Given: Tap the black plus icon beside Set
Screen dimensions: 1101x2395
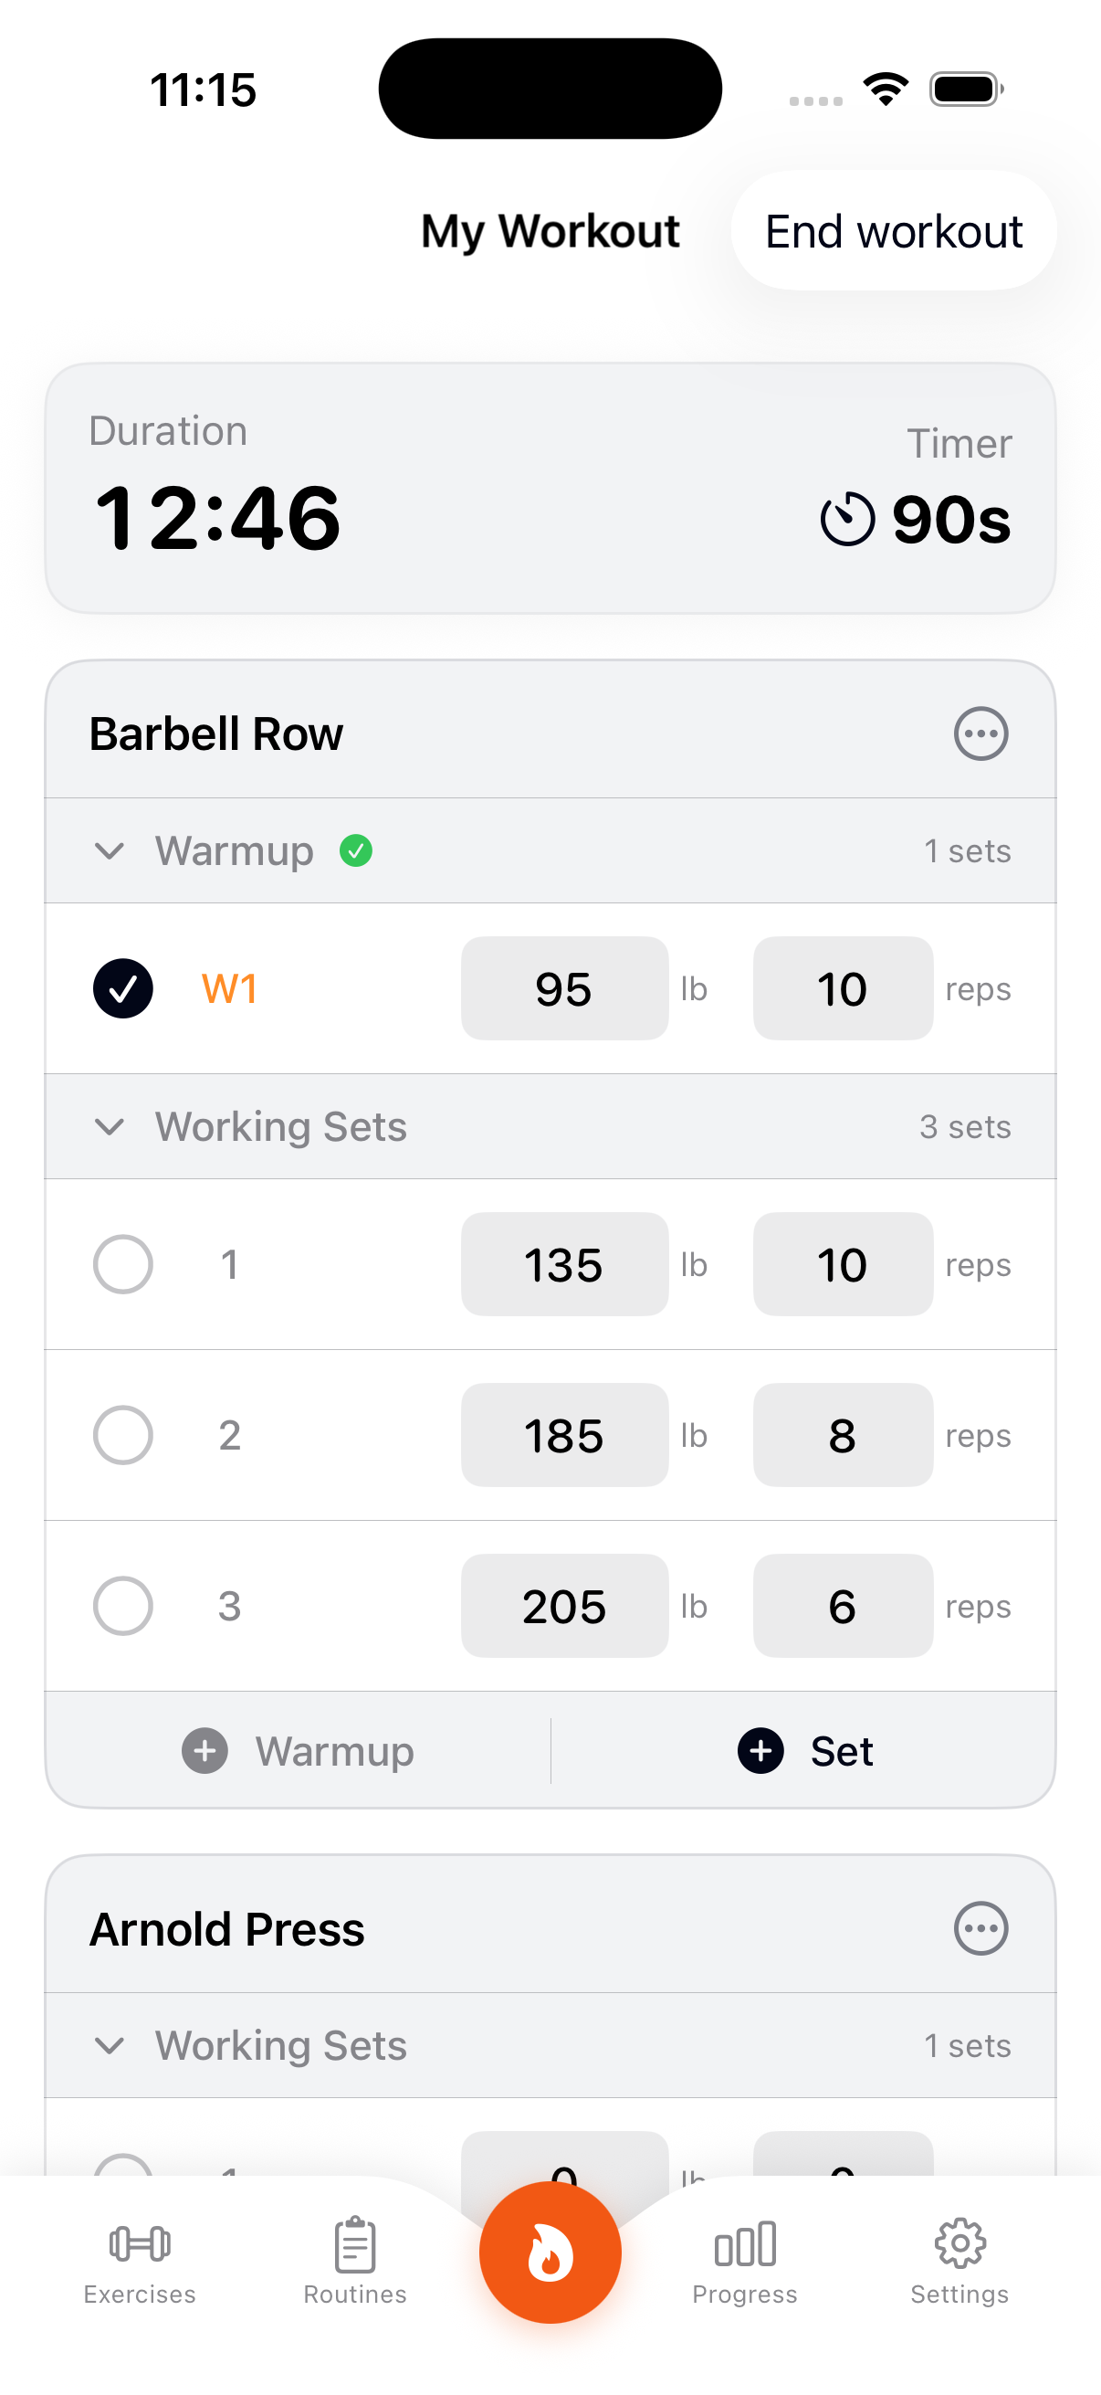Looking at the screenshot, I should [760, 1751].
